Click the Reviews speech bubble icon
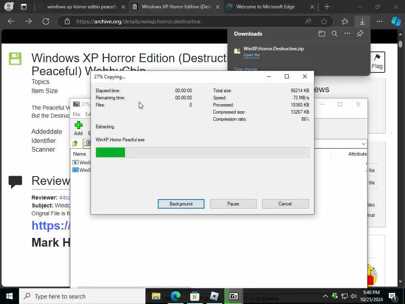Screen dimensions: 405x304 pos(15,182)
